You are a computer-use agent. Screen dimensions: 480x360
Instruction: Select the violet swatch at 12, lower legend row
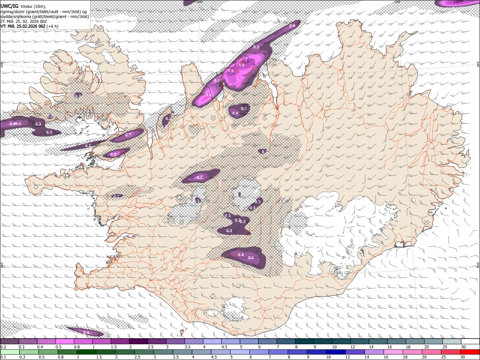click(x=355, y=352)
